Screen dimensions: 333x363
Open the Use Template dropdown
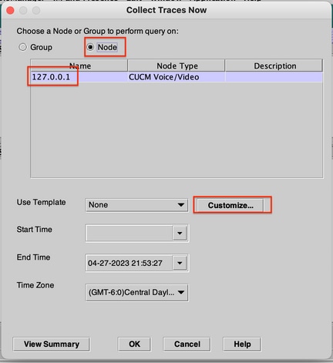(136, 205)
